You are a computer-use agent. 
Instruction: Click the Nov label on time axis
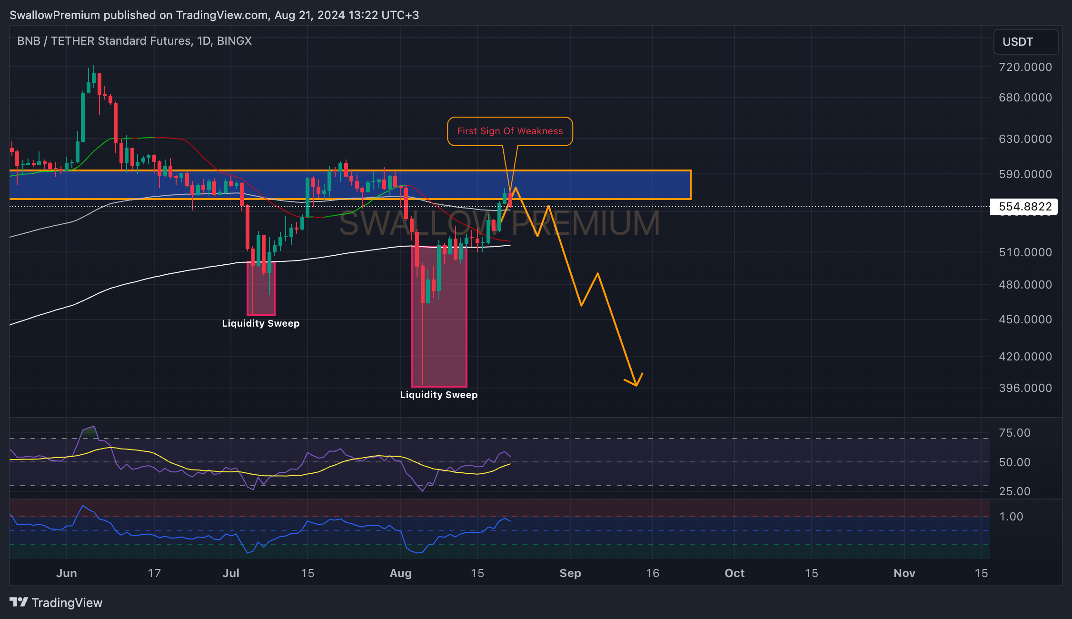904,573
